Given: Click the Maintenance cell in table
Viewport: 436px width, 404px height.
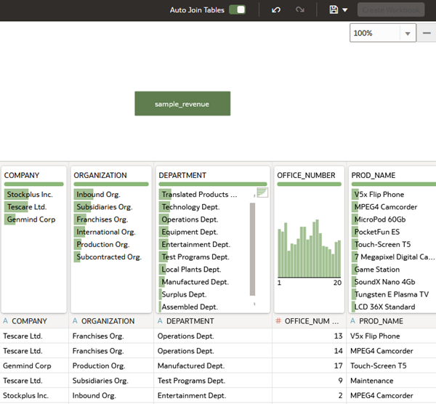Looking at the screenshot, I should pos(372,381).
